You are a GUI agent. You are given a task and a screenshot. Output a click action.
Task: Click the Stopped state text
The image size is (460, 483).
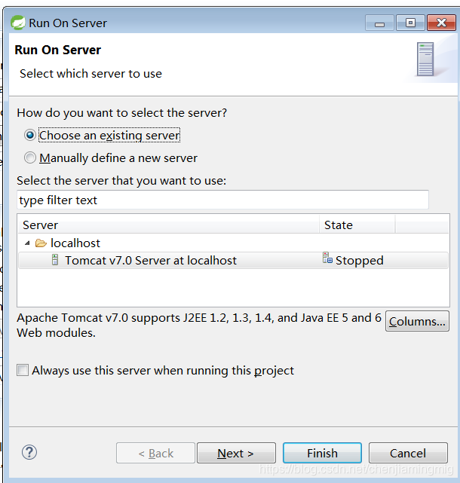pos(360,261)
